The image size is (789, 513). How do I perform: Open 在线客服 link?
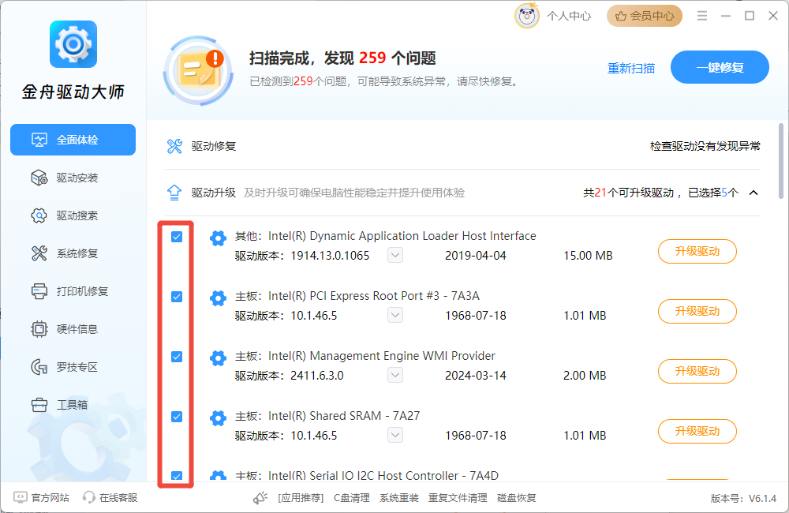(x=118, y=497)
